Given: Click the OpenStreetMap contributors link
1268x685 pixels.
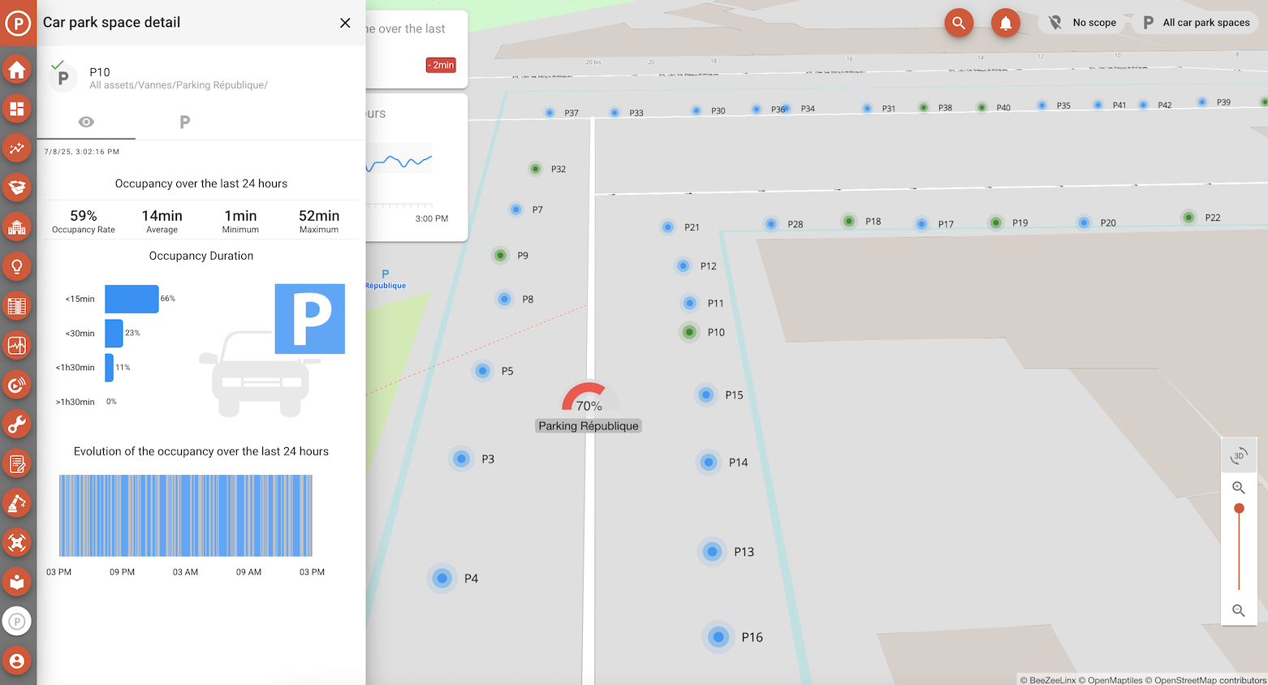Looking at the screenshot, I should point(1210,680).
